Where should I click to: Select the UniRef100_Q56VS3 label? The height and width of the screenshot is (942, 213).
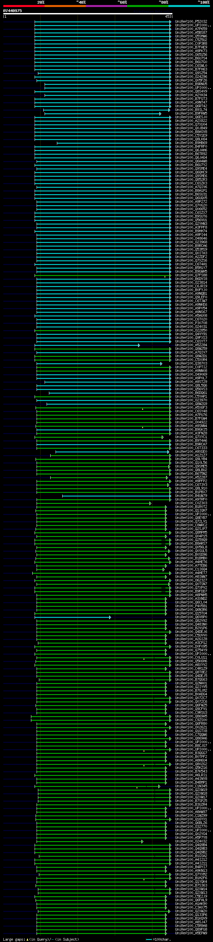(x=191, y=389)
